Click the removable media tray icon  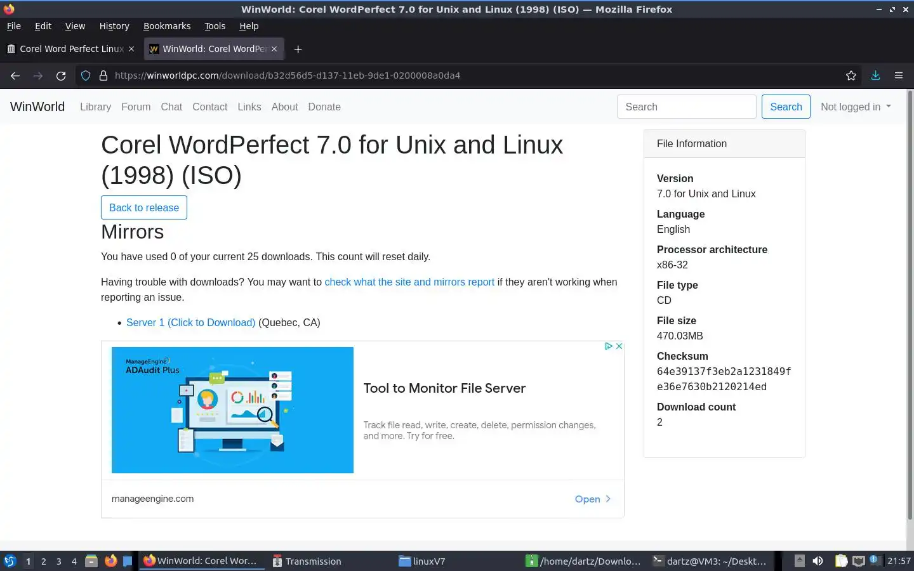800,561
